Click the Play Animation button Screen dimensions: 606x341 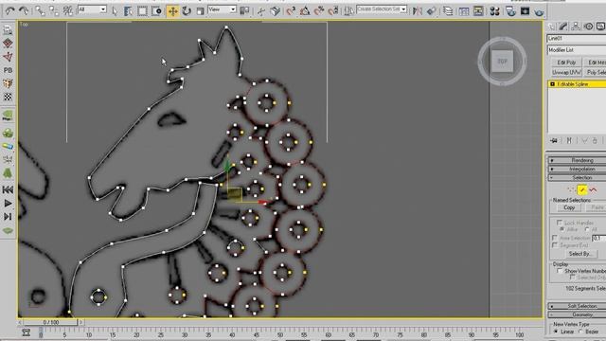(8, 203)
